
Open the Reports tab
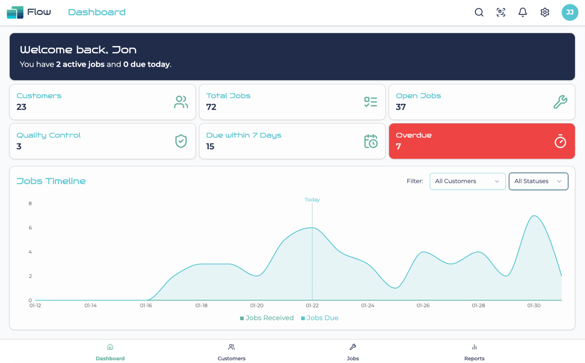click(x=474, y=352)
